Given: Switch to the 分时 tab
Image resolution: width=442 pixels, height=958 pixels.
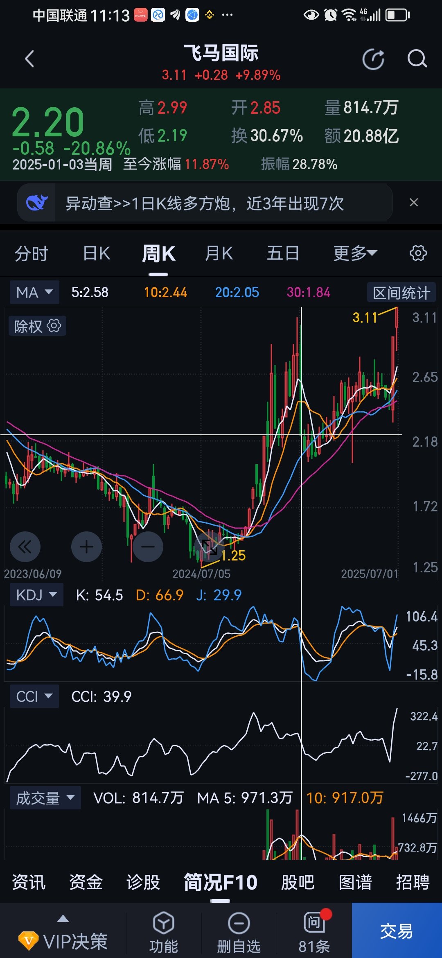Looking at the screenshot, I should click(32, 253).
